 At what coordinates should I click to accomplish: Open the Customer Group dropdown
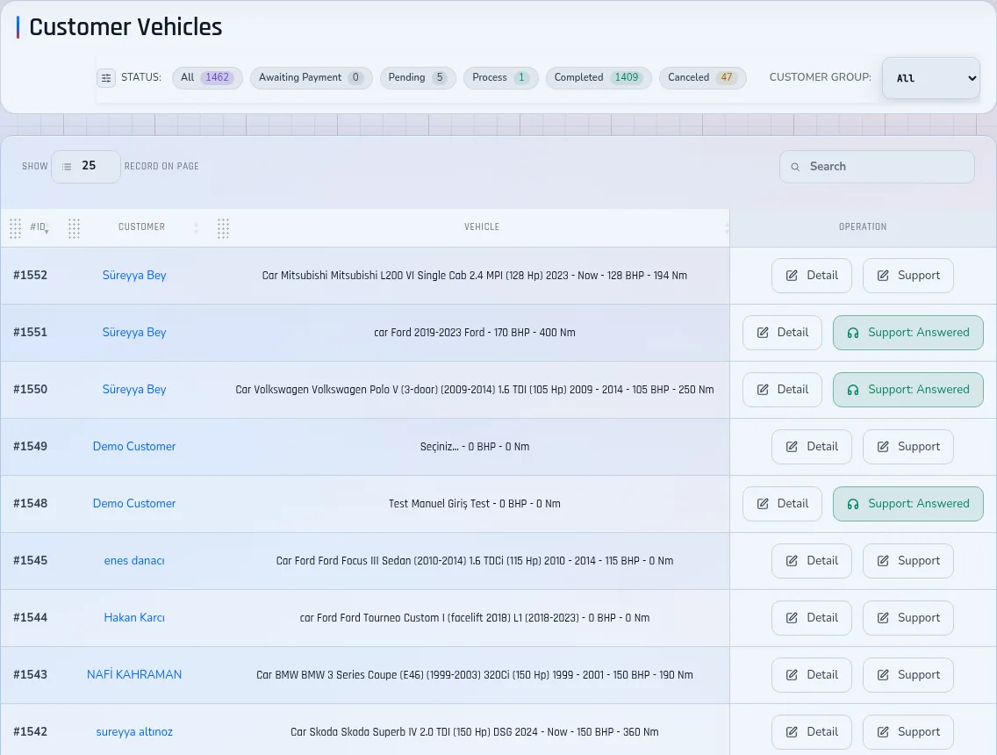pyautogui.click(x=931, y=77)
